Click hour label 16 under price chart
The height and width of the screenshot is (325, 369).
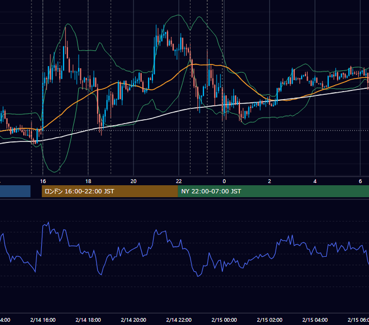43,181
